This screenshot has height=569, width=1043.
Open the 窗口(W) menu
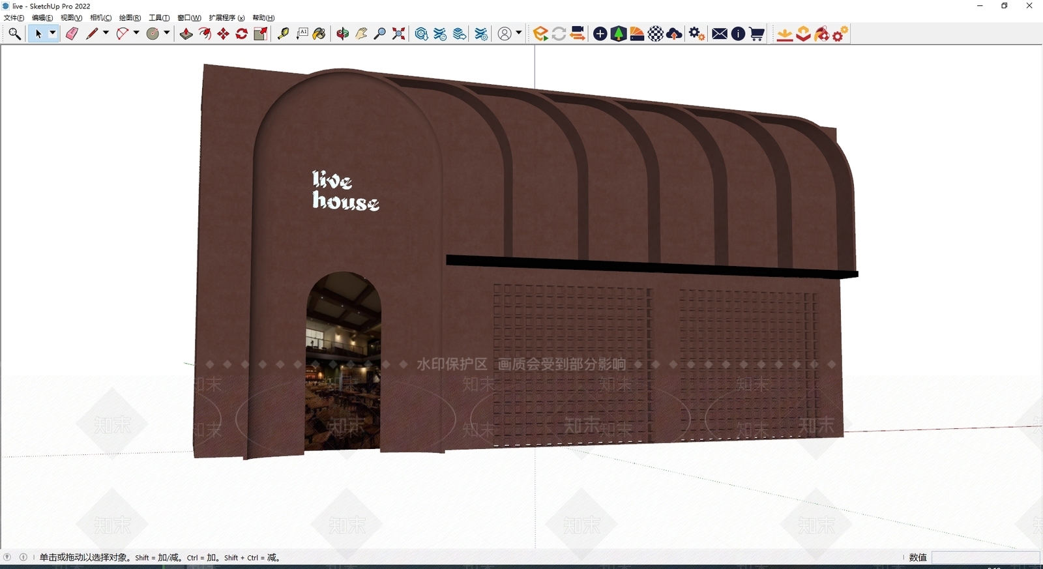point(189,18)
